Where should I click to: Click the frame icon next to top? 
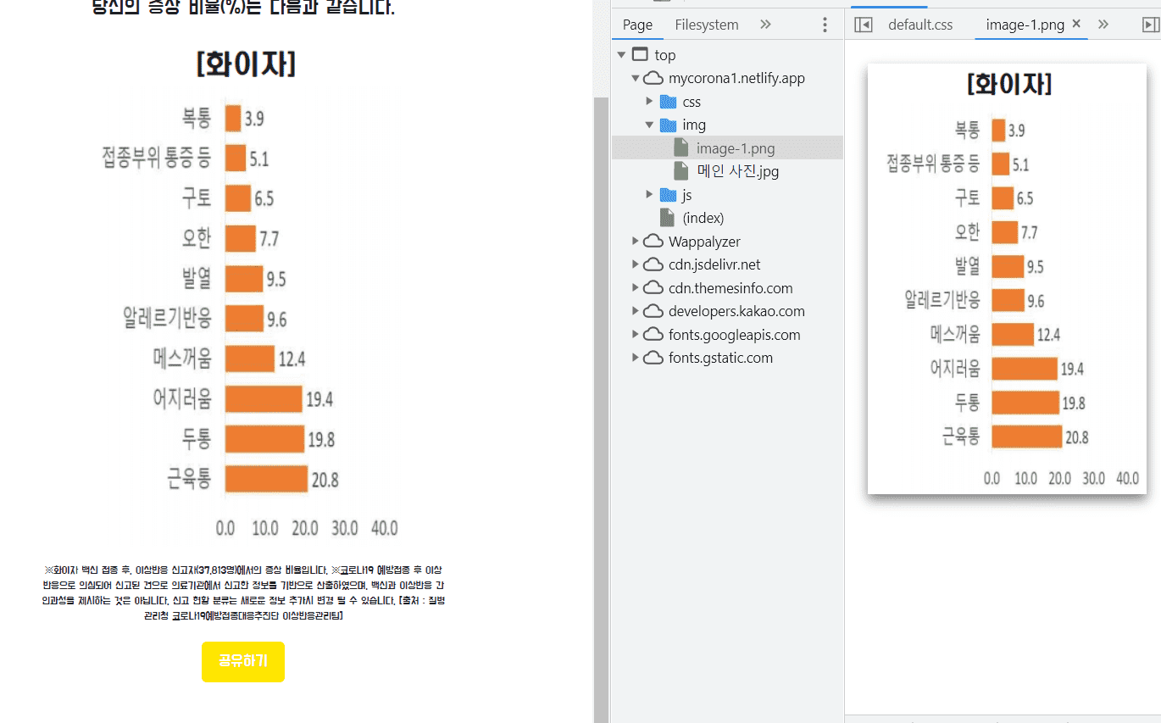[641, 55]
